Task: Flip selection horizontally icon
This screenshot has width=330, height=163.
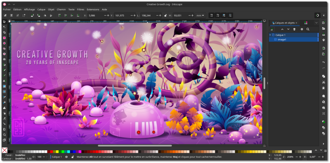Action: pos(45,15)
